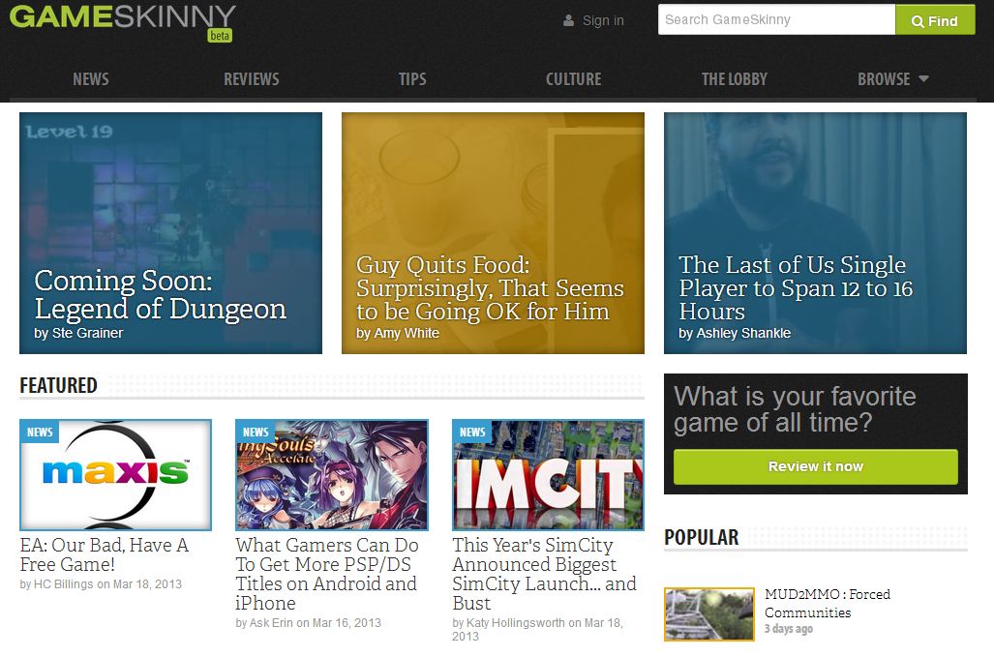This screenshot has height=657, width=994.
Task: Click the NEWS tag on the Maxis card
Action: click(x=40, y=433)
